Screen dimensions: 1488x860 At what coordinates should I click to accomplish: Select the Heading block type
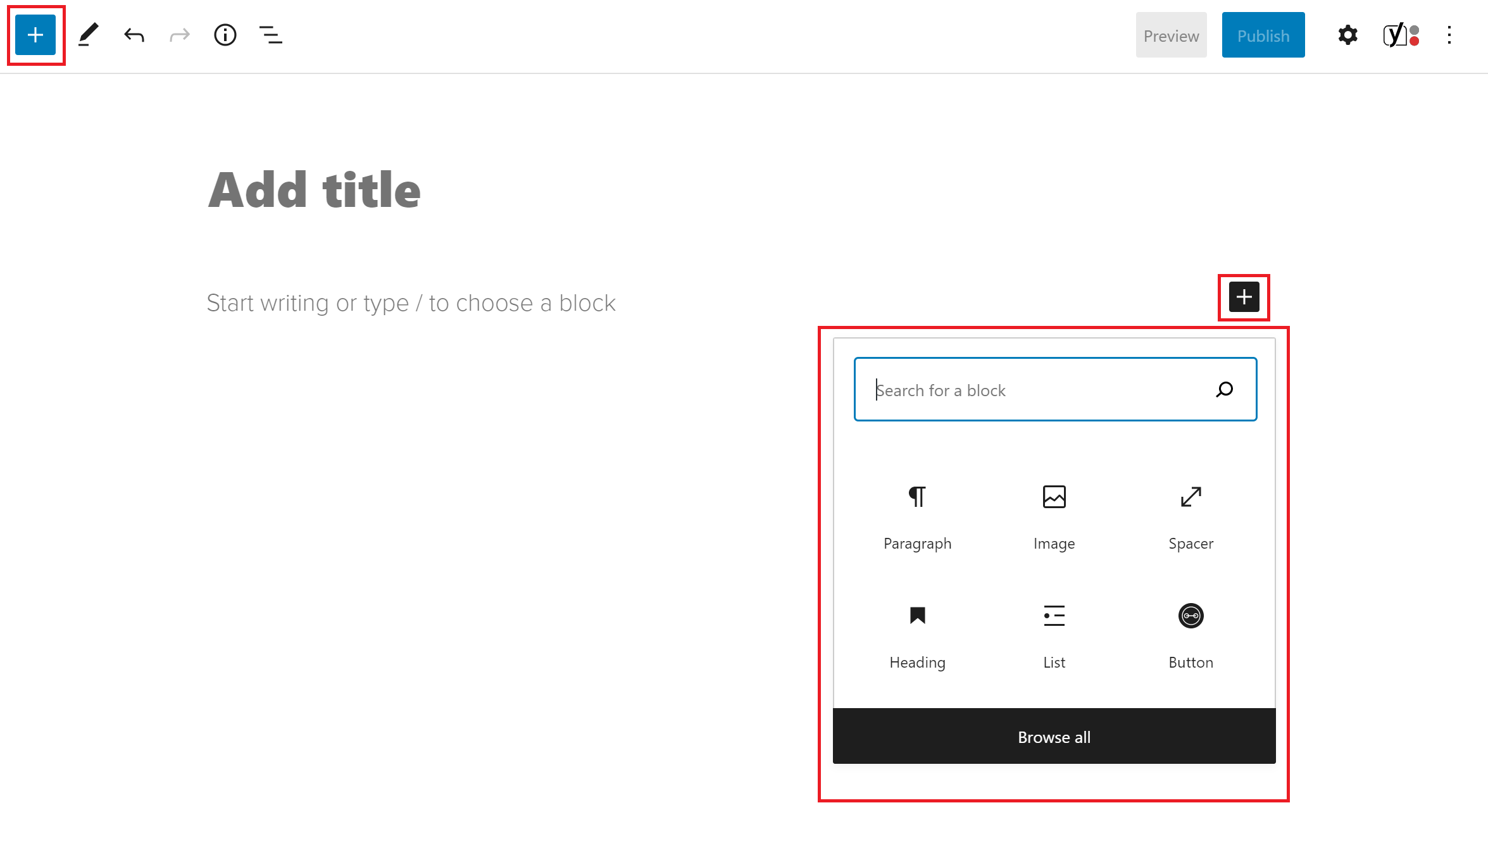click(917, 636)
